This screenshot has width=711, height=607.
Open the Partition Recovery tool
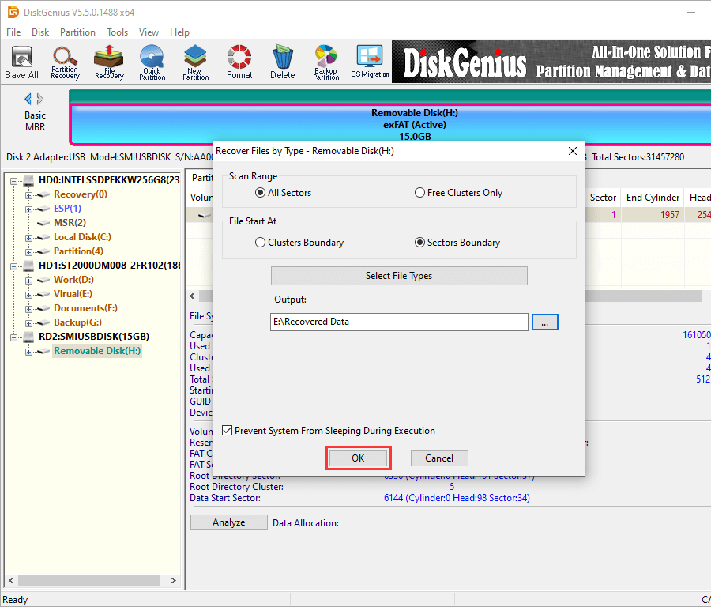click(x=65, y=62)
